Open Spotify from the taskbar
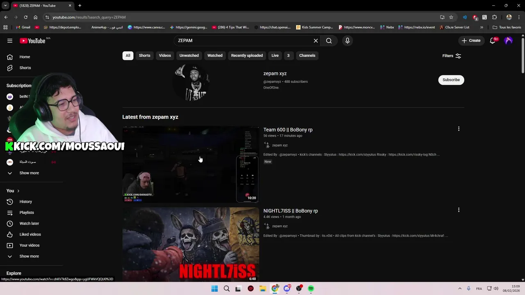This screenshot has height=295, width=525. [x=311, y=288]
